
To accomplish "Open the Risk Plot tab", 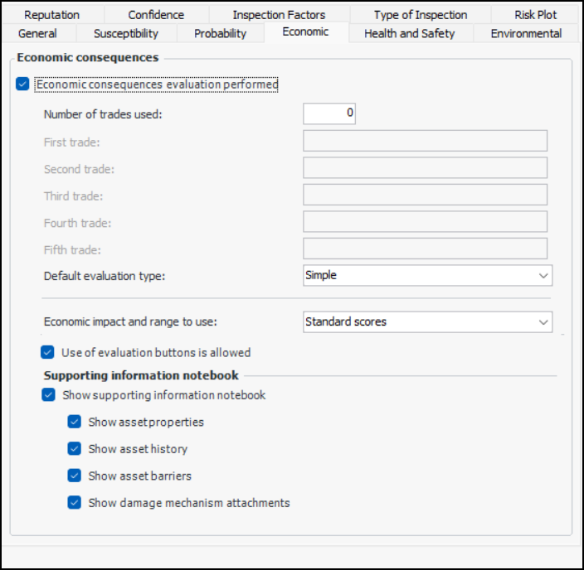I will 535,15.
